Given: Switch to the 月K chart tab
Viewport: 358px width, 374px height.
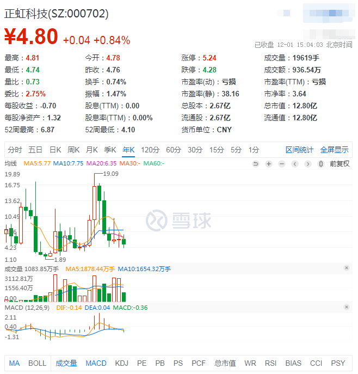Looking at the screenshot, I should point(92,150).
